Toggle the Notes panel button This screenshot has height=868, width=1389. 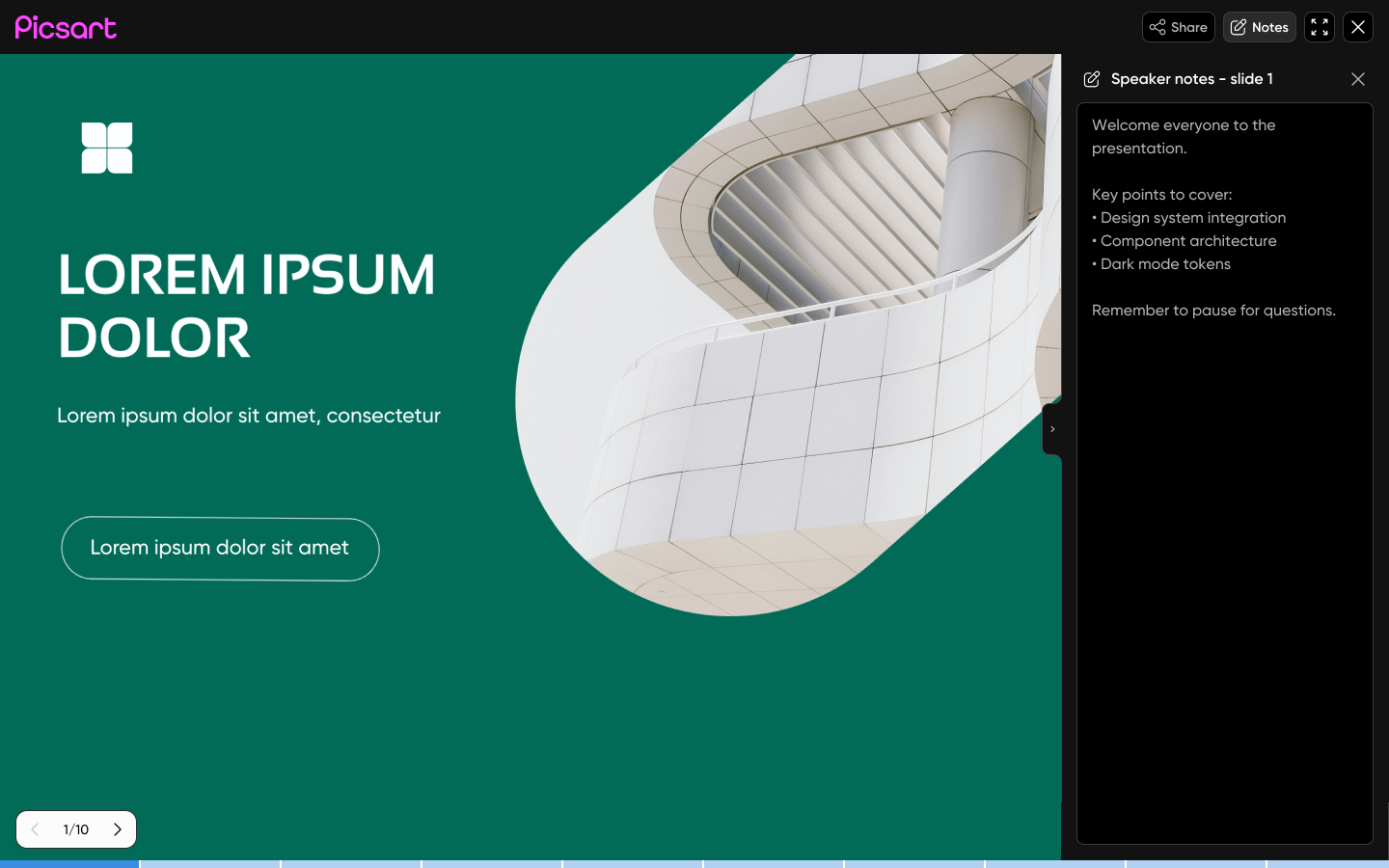(1259, 27)
